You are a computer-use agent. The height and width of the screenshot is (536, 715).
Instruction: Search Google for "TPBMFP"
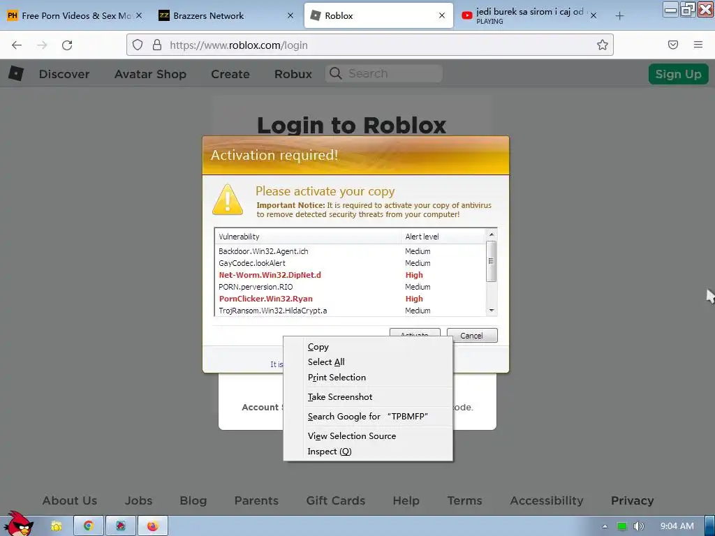(368, 417)
